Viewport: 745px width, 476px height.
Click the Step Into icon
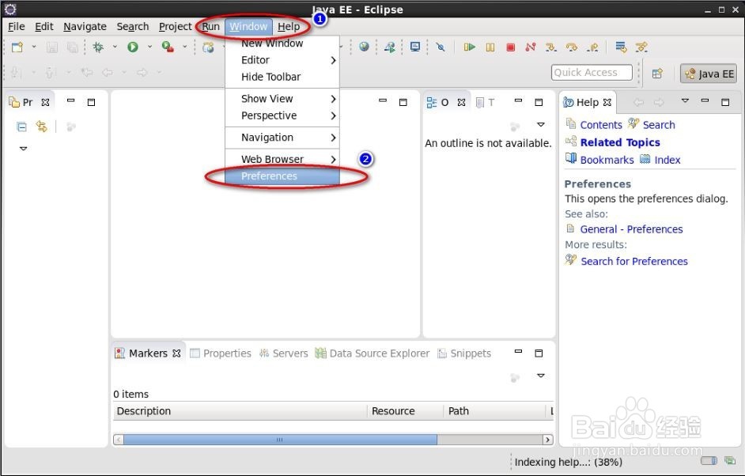click(551, 47)
